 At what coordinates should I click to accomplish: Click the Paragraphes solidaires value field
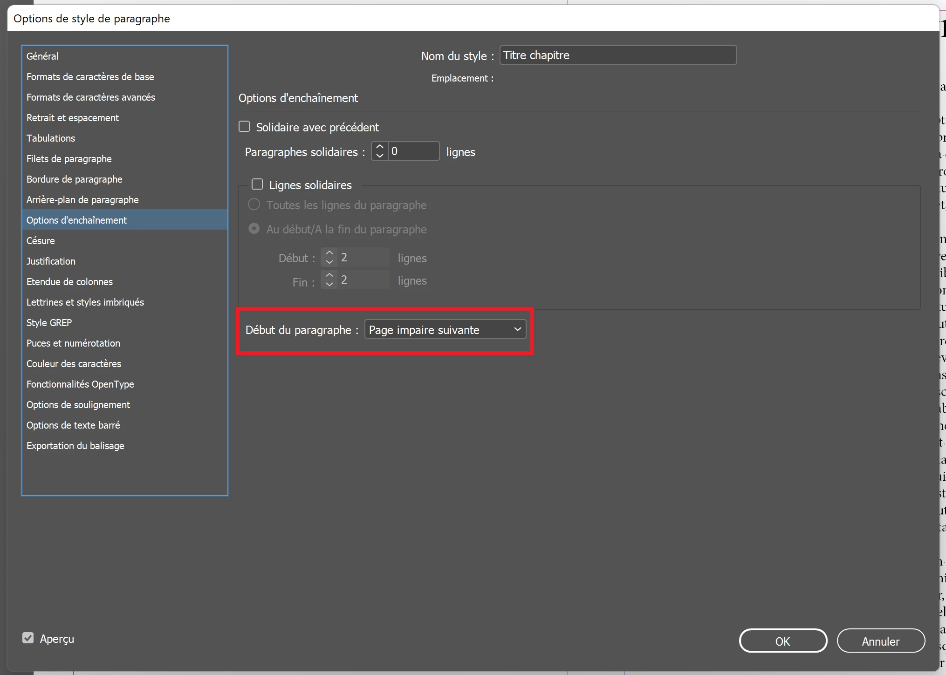click(413, 151)
